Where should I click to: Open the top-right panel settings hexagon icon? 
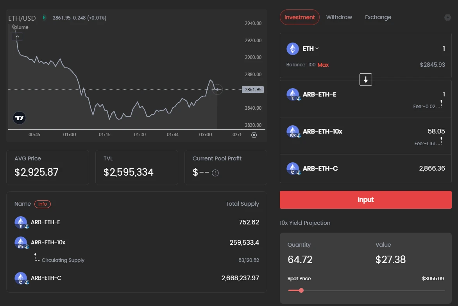pyautogui.click(x=447, y=18)
